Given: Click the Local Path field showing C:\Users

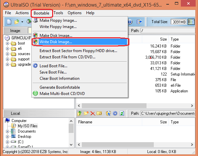Looking at the screenshot, I should (x=168, y=113).
